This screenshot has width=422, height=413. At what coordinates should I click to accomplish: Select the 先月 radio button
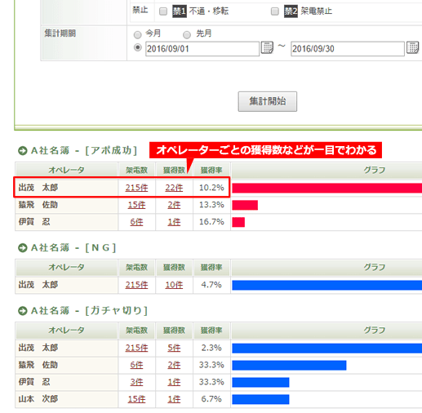[187, 34]
